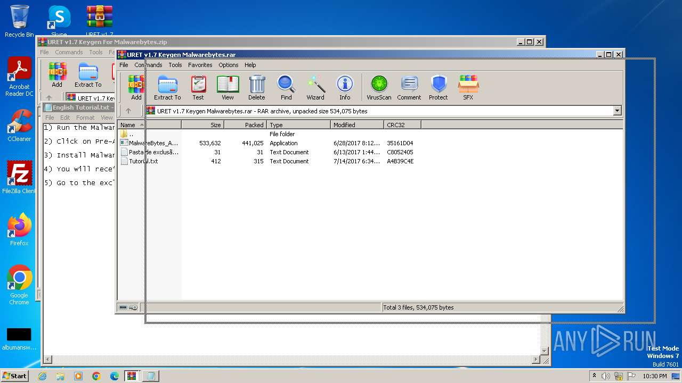Sort by Type column header
Viewport: 682px width, 383px height.
tap(299, 125)
